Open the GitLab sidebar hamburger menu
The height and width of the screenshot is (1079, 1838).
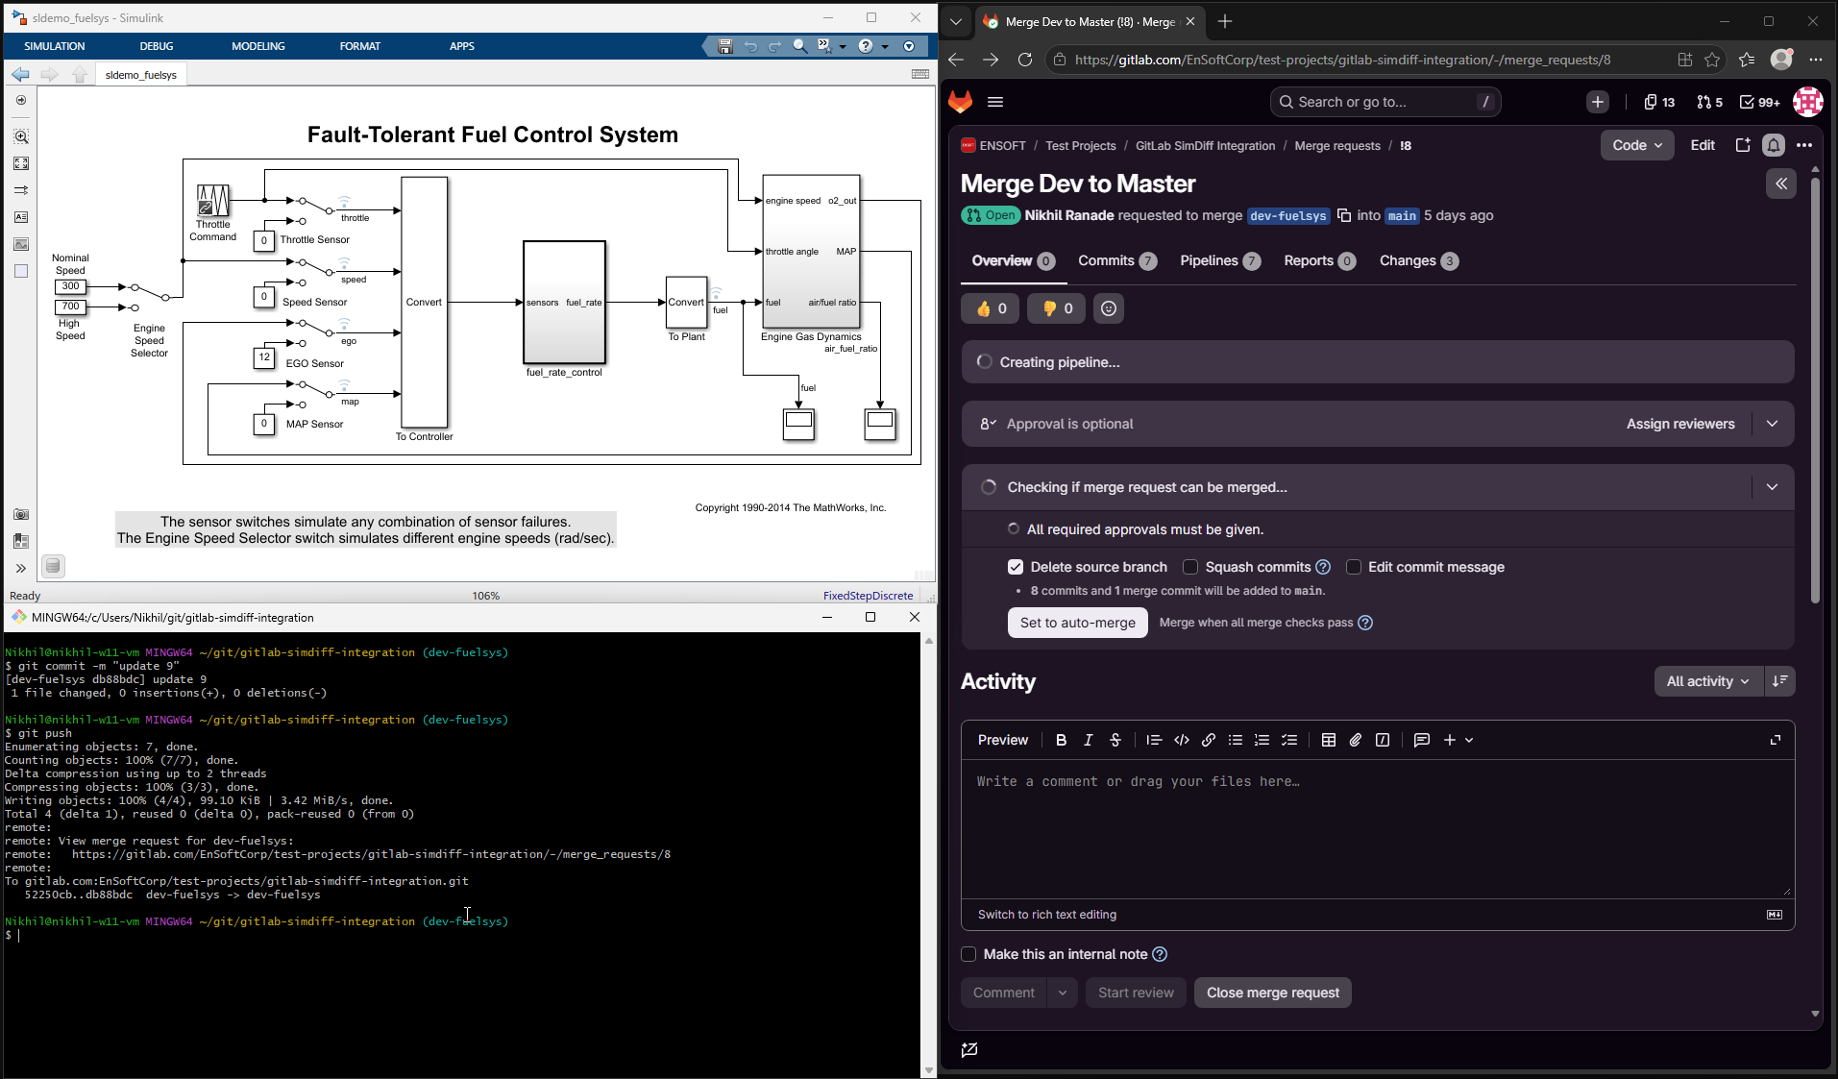coord(995,102)
